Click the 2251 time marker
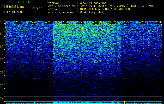Viewport: 164px width, 104px height. [x=18, y=22]
